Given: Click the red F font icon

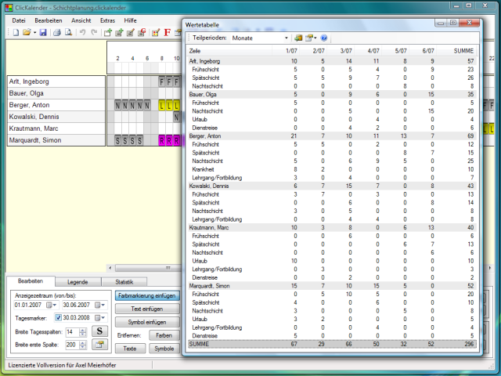Looking at the screenshot, I should click(168, 32).
